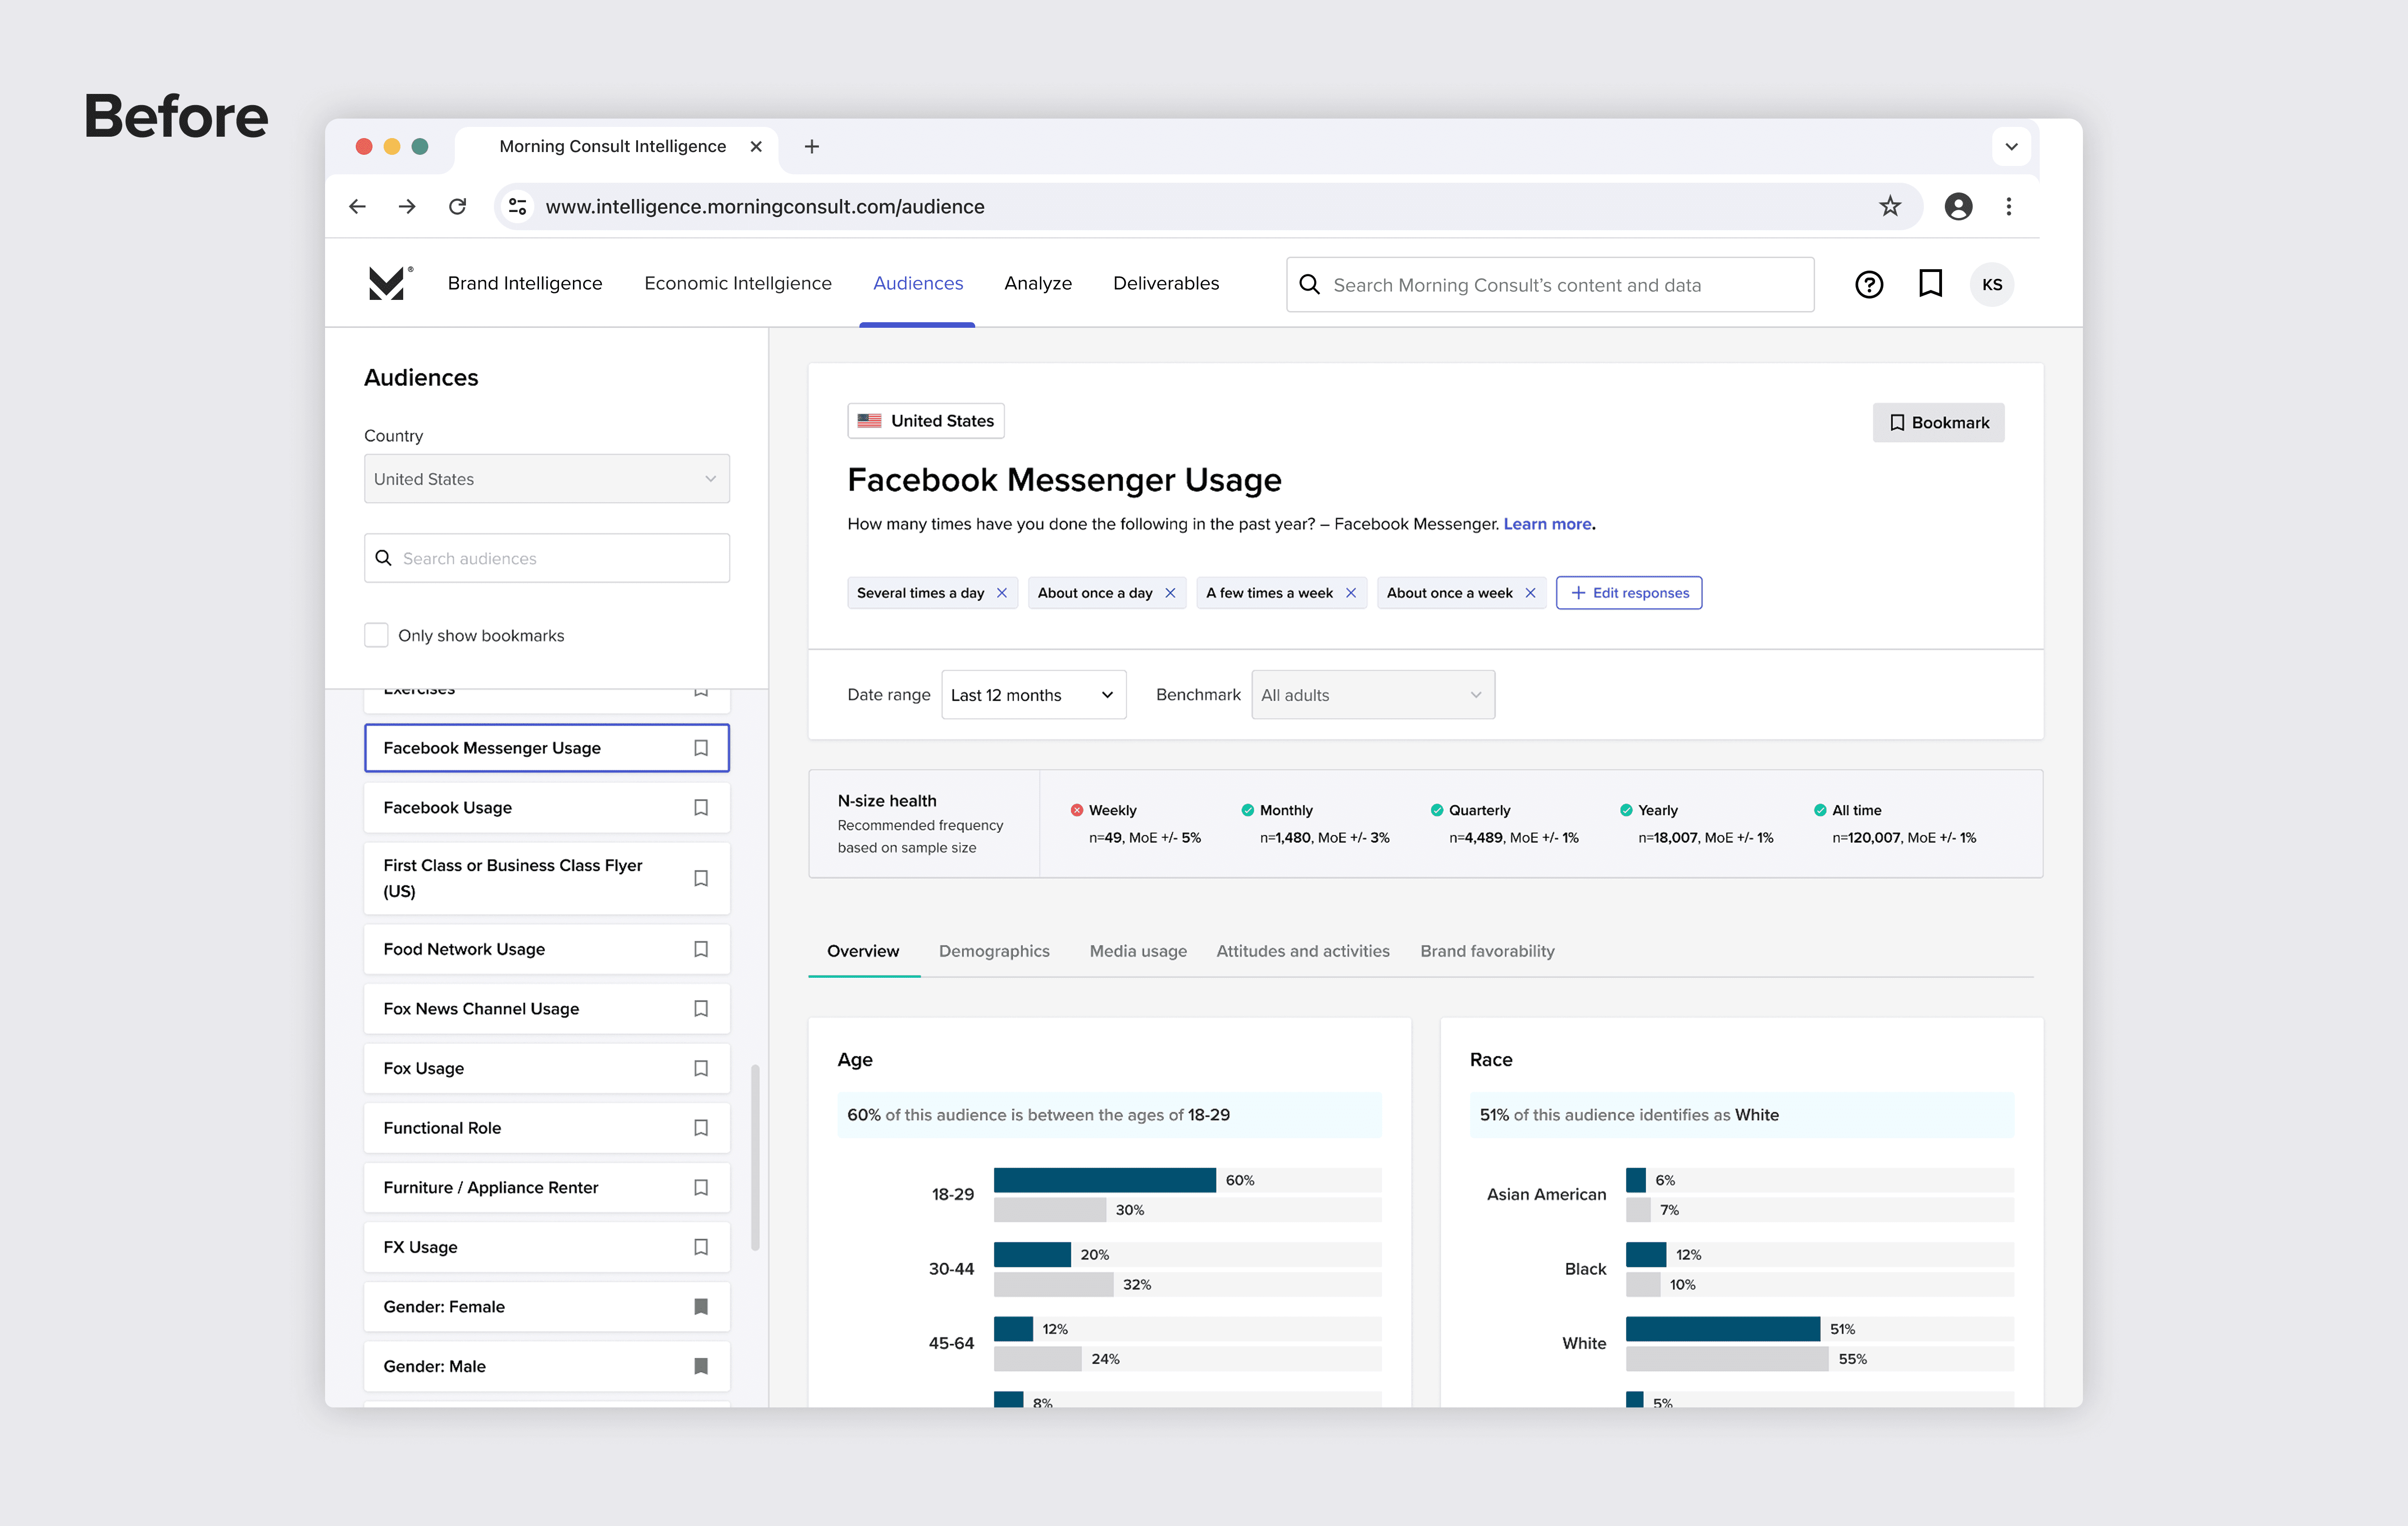Screen dimensions: 2408x1526
Task: Enable 'Only show bookmarks' checkbox
Action: (x=376, y=635)
